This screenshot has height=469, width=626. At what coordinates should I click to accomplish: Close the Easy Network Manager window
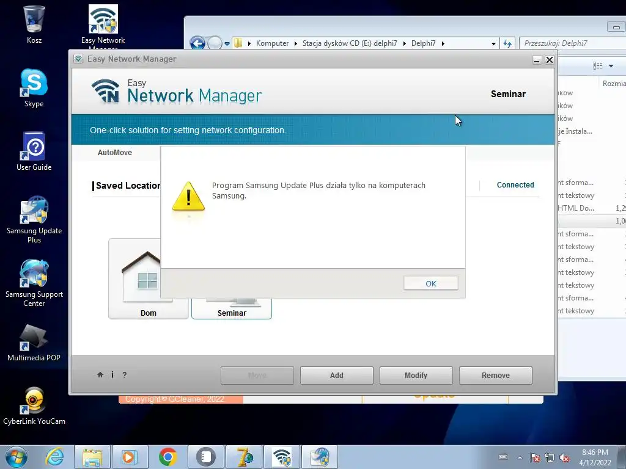[x=550, y=60]
